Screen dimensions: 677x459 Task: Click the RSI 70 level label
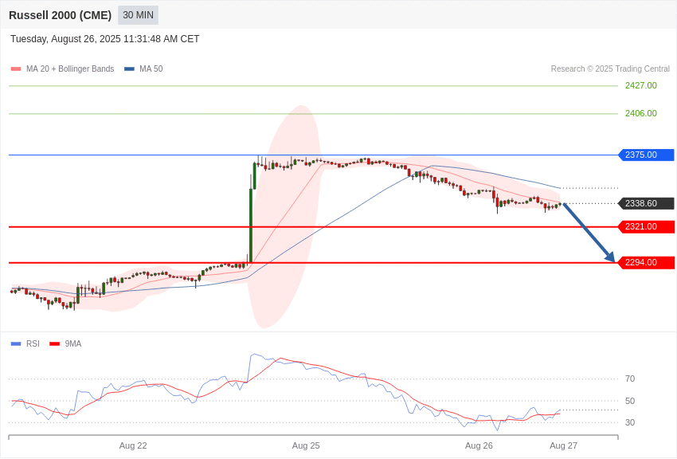(x=630, y=379)
